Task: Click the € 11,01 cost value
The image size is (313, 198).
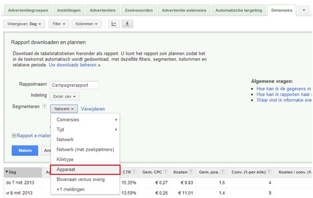Action: 186,193
